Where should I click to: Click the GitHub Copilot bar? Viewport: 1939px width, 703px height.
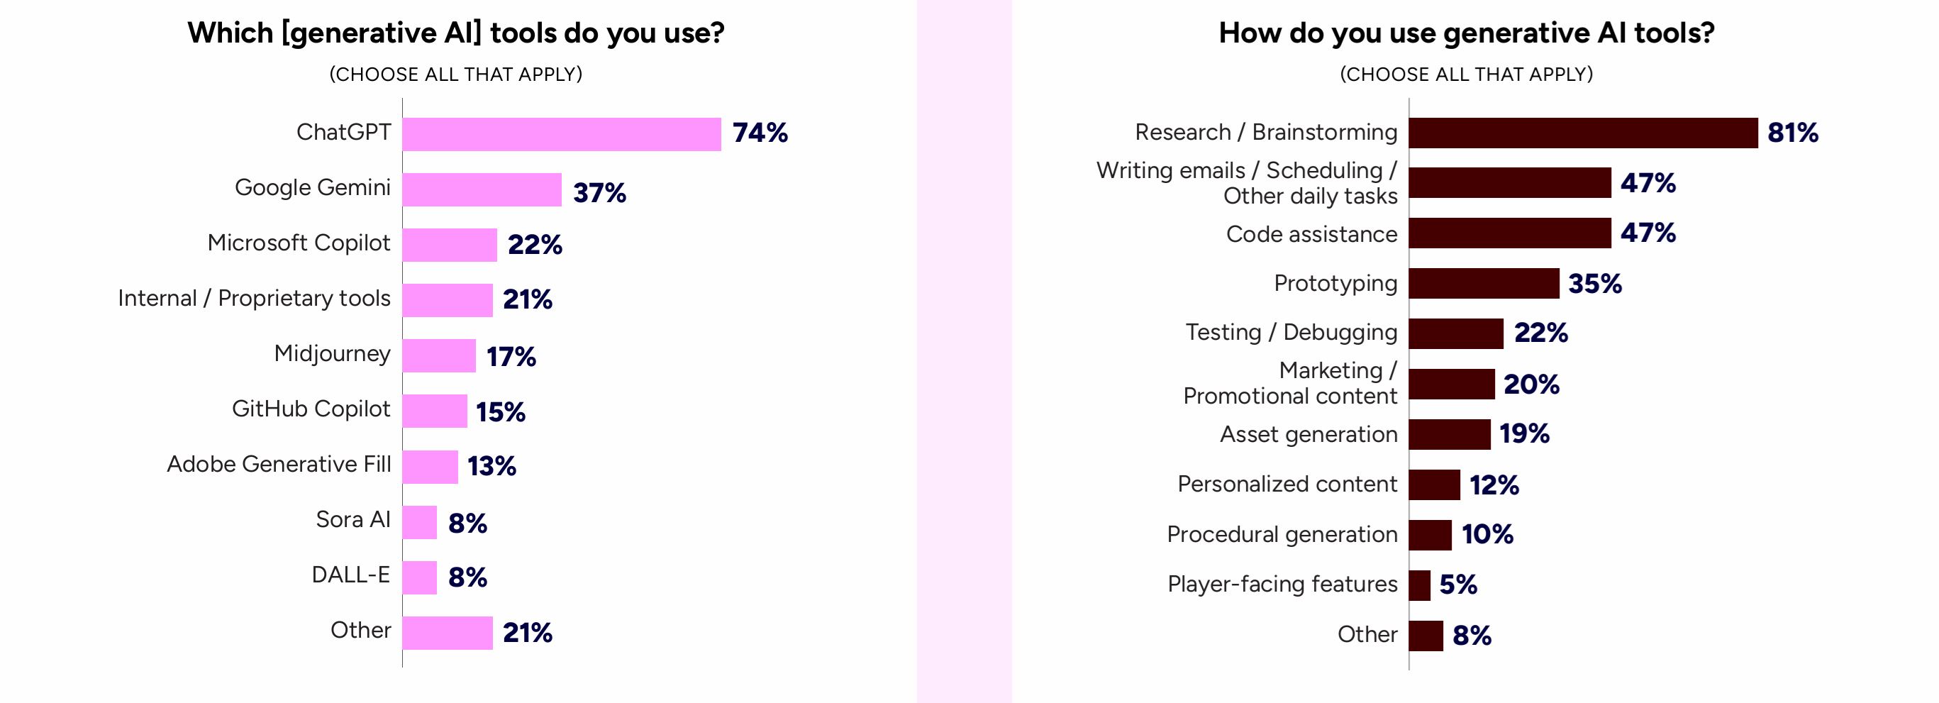[434, 411]
